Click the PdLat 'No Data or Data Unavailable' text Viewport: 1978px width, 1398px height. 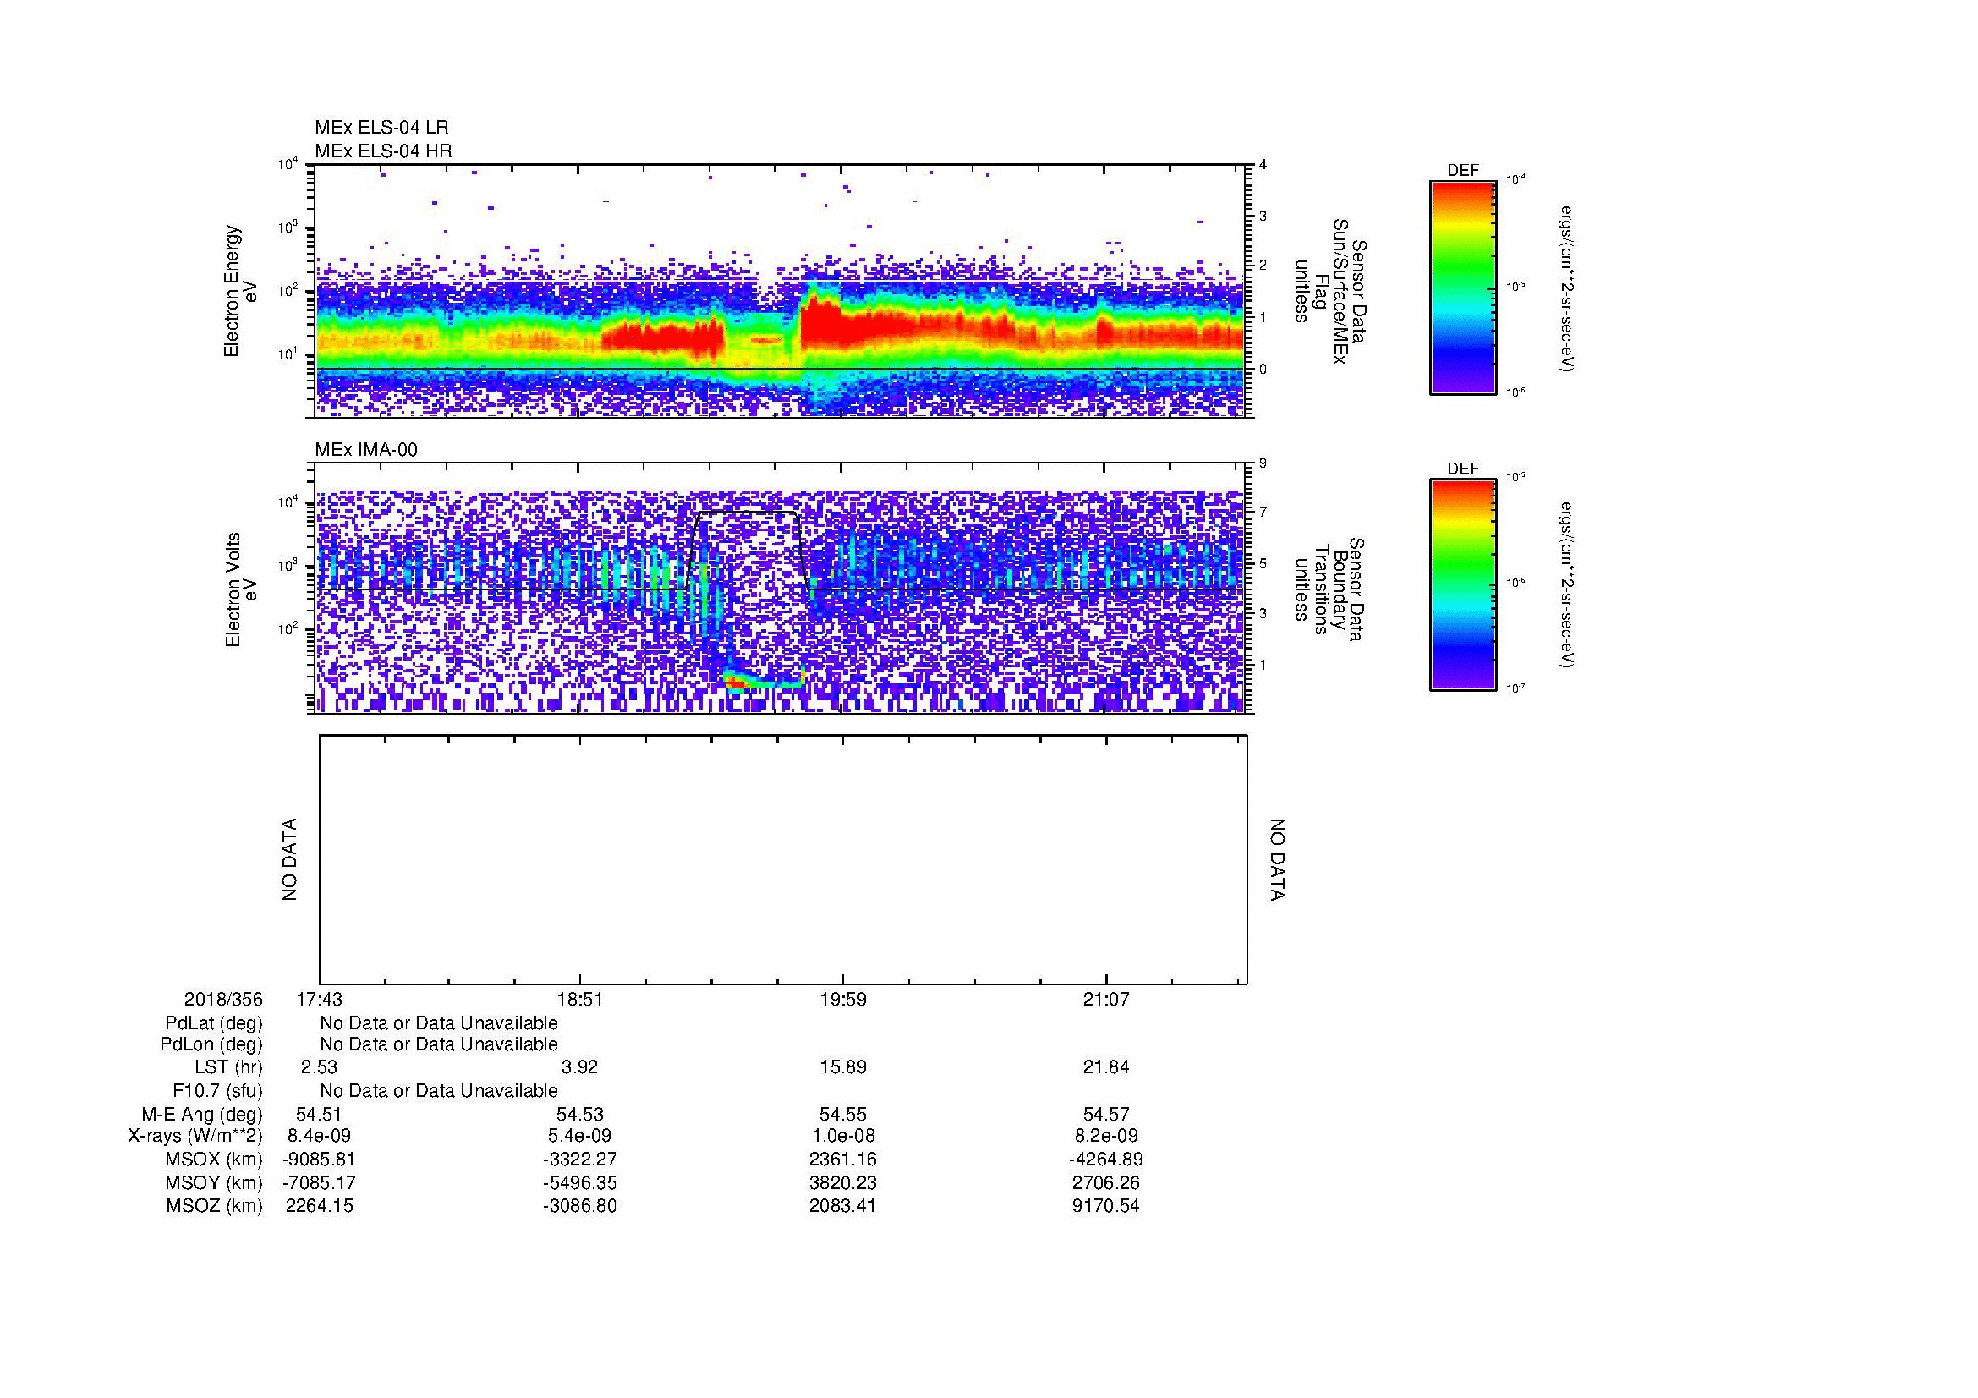click(439, 1023)
